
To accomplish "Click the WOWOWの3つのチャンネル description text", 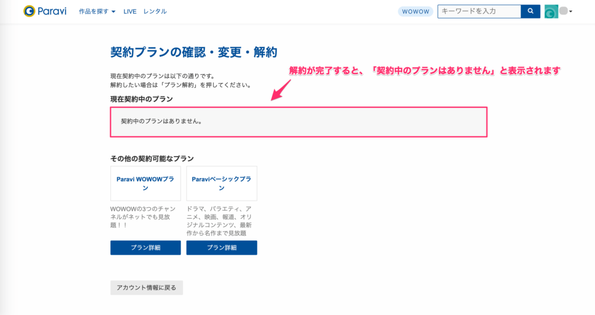I will pyautogui.click(x=143, y=217).
